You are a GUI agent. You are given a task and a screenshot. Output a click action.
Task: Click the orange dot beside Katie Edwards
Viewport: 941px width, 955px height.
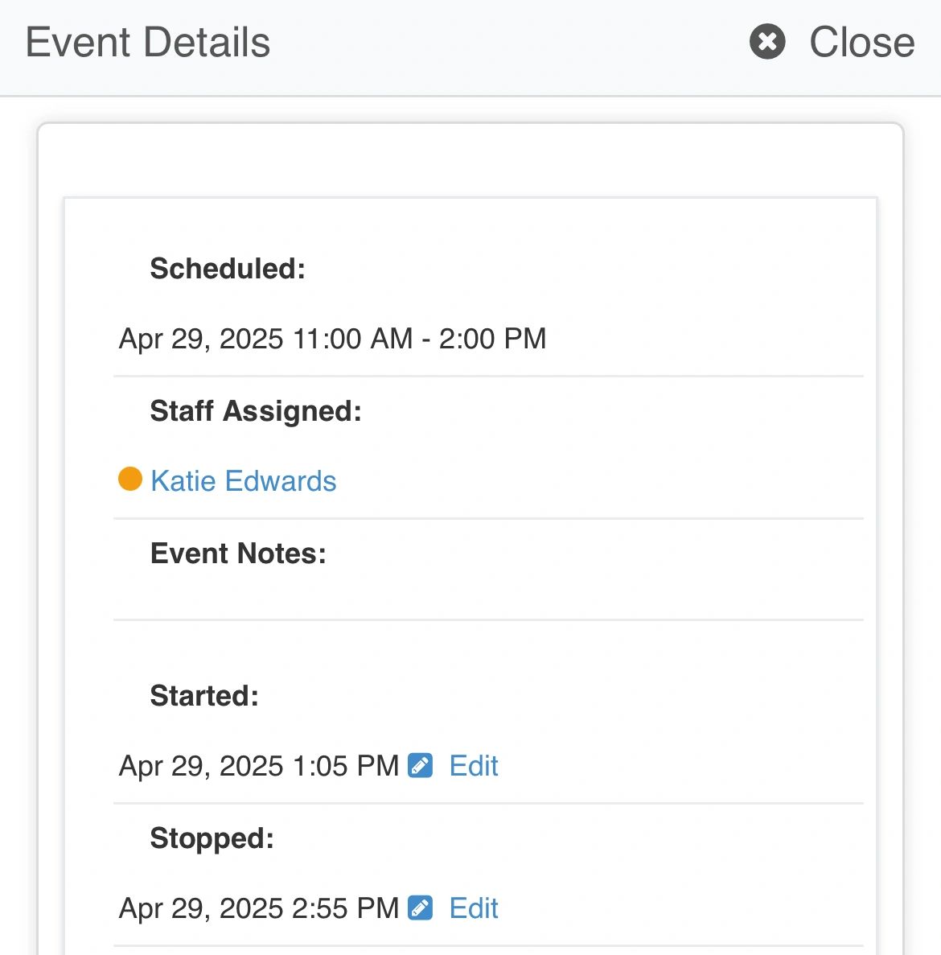pos(130,480)
